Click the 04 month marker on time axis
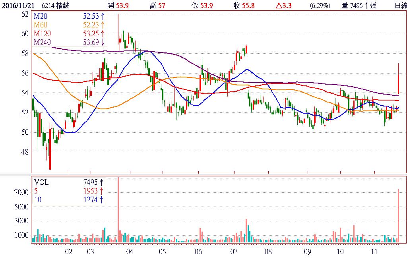The height and width of the screenshot is (263, 407). tap(130, 251)
